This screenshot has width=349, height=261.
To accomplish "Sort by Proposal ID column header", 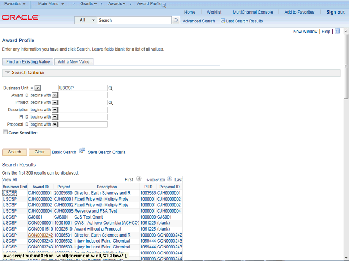I will tap(170, 187).
